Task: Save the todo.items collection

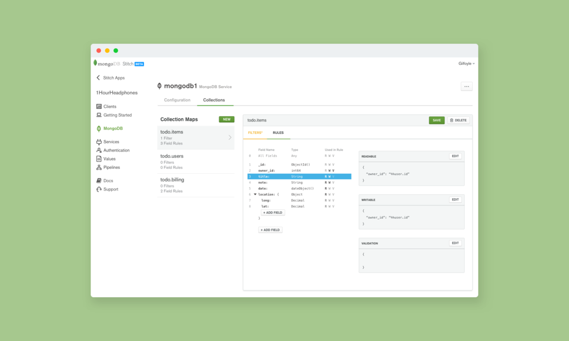Action: click(437, 121)
